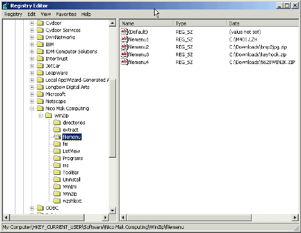Expand the InterTrust key

32,59
